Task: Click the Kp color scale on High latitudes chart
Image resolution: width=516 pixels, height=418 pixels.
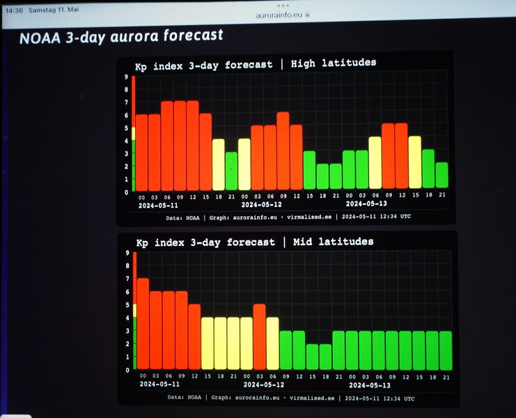Action: coord(132,132)
